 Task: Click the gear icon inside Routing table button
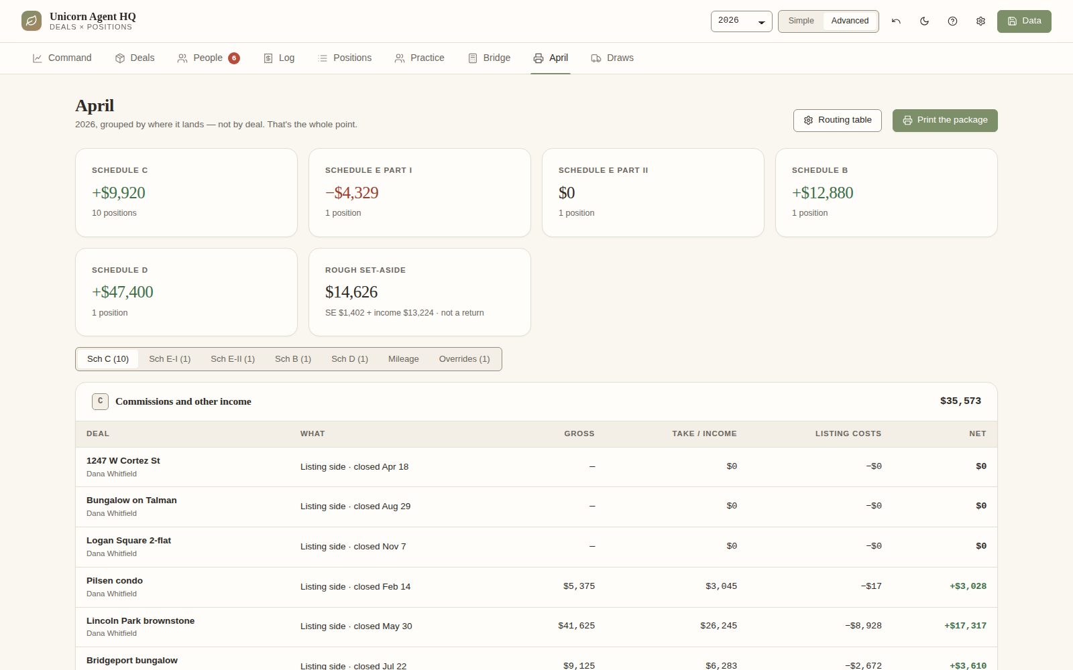pyautogui.click(x=808, y=121)
